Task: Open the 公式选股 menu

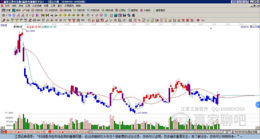Action: click(x=37, y=6)
